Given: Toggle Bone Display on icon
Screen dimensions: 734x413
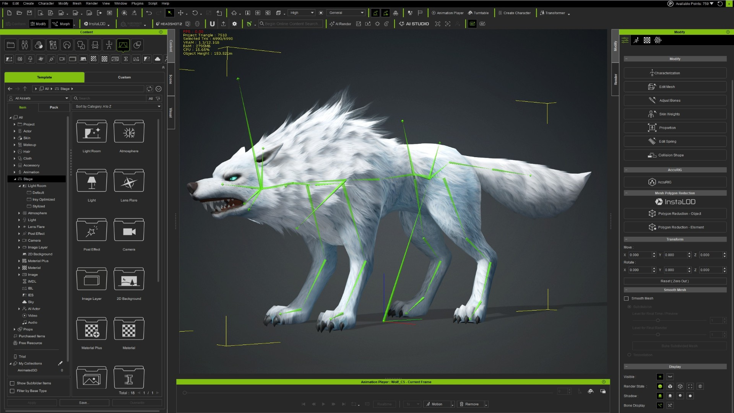Looking at the screenshot, I should click(660, 405).
